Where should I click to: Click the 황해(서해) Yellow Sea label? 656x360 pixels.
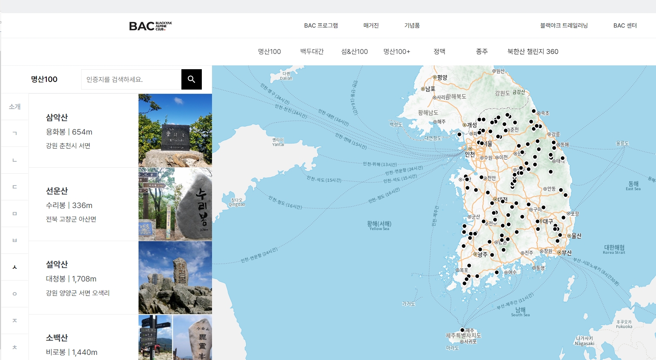[379, 225]
